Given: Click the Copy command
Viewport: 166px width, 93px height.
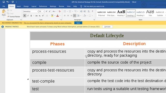Looking at the screenshot, I should (10, 13).
